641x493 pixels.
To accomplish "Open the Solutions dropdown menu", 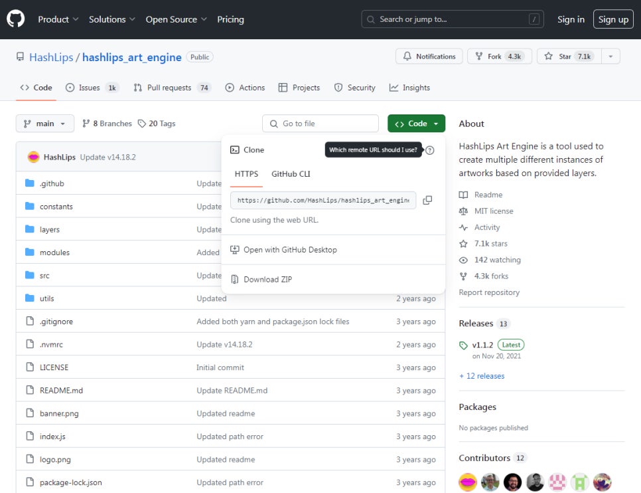I will point(112,19).
